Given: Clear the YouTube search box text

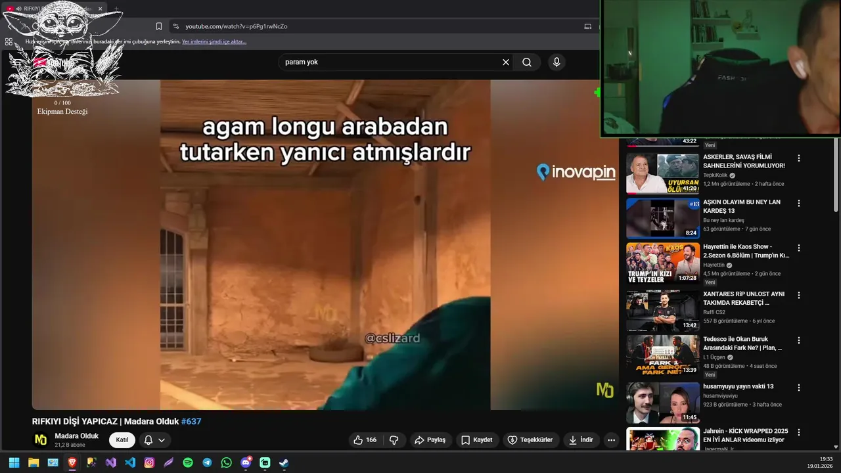Looking at the screenshot, I should pos(506,62).
